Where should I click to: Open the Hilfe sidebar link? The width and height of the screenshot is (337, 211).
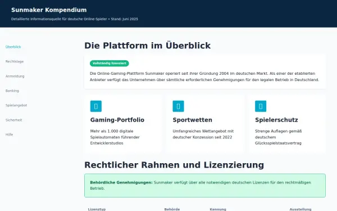pyautogui.click(x=9, y=134)
